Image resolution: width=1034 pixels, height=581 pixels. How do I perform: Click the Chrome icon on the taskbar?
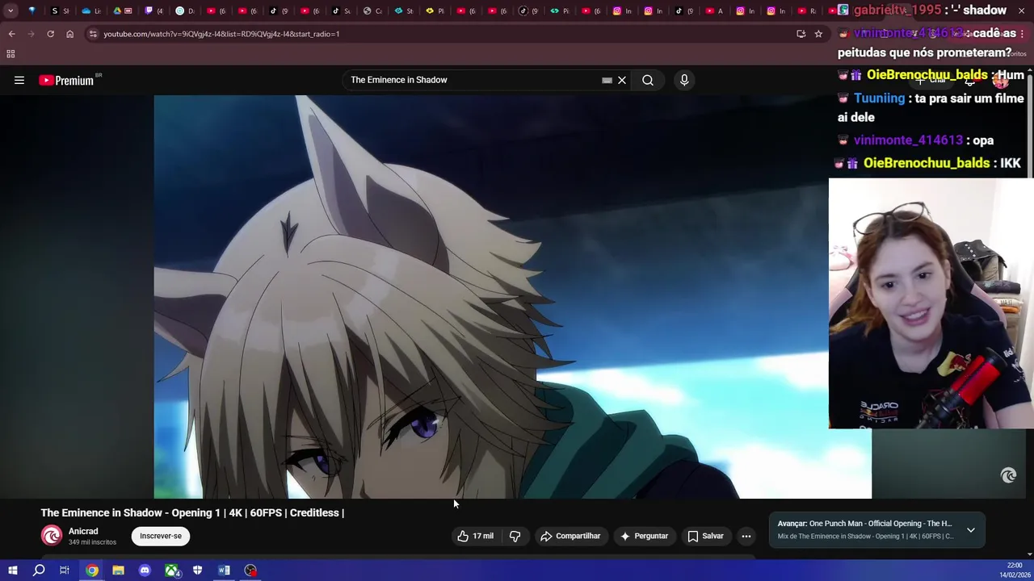pos(92,571)
